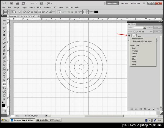Select the Brush tool
This screenshot has width=164, height=128.
4,47
